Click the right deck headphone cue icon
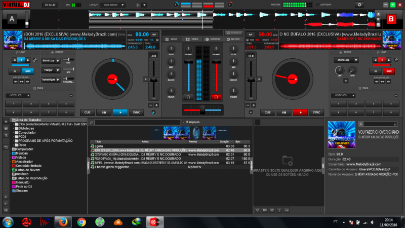 click(216, 96)
